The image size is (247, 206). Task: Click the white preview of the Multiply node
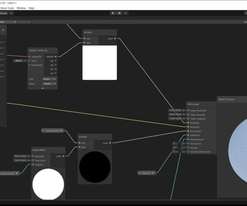click(x=100, y=63)
